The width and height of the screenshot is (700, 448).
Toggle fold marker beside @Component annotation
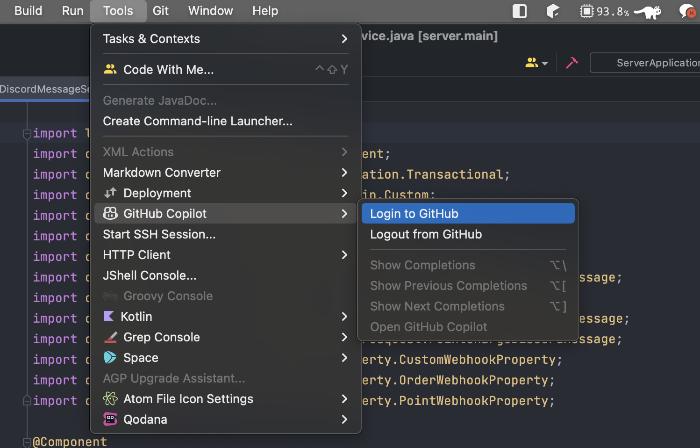coord(27,441)
